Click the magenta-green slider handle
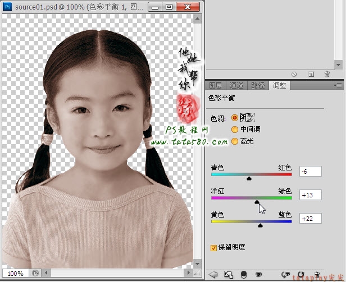This screenshot has height=282, width=346. click(257, 202)
